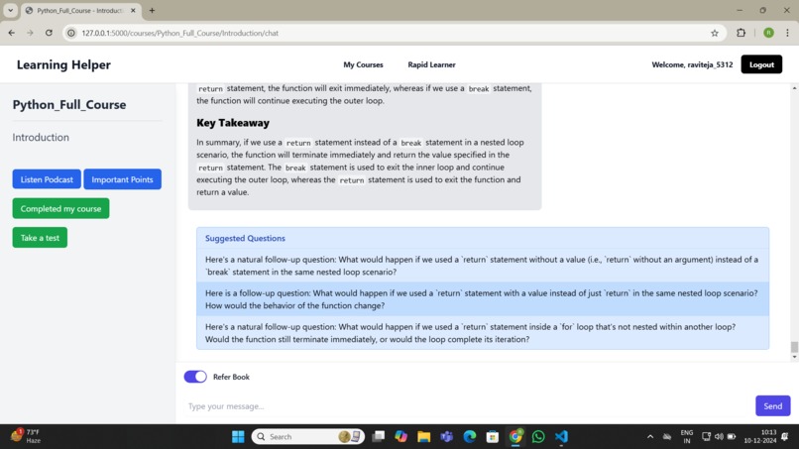Open Chrome three-dot menu
Viewport: 799px width, 449px height.
coord(787,33)
